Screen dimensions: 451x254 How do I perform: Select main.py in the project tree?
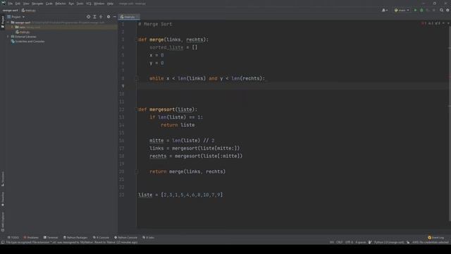tap(23, 32)
